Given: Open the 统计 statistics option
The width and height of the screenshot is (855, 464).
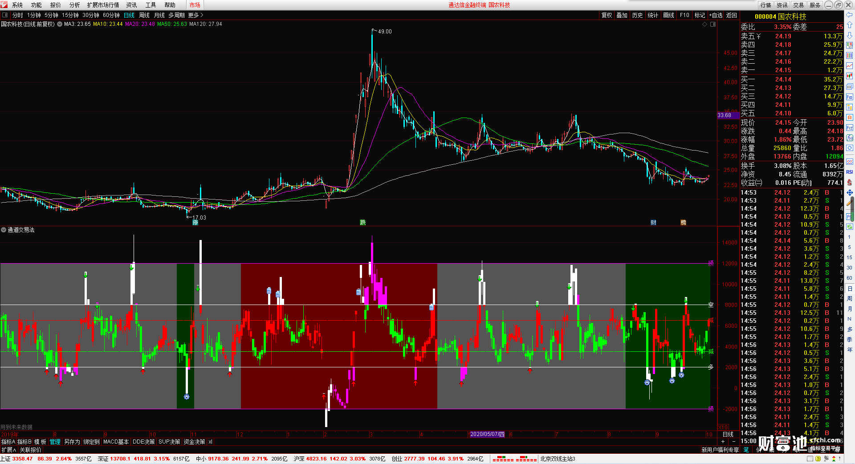Looking at the screenshot, I should pos(653,15).
